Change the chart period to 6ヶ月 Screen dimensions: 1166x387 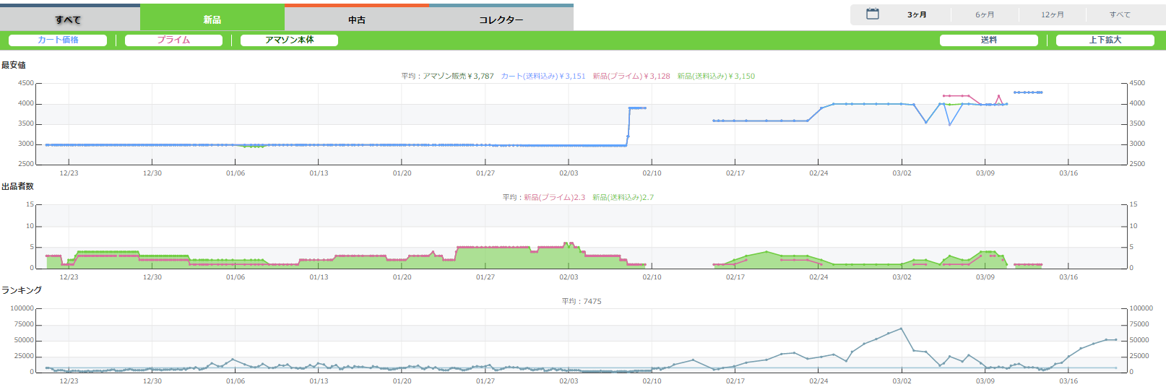coord(984,14)
